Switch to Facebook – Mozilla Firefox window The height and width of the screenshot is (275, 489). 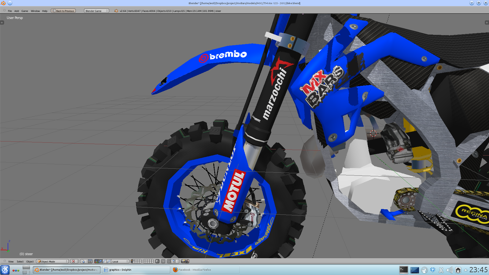pyautogui.click(x=205, y=270)
